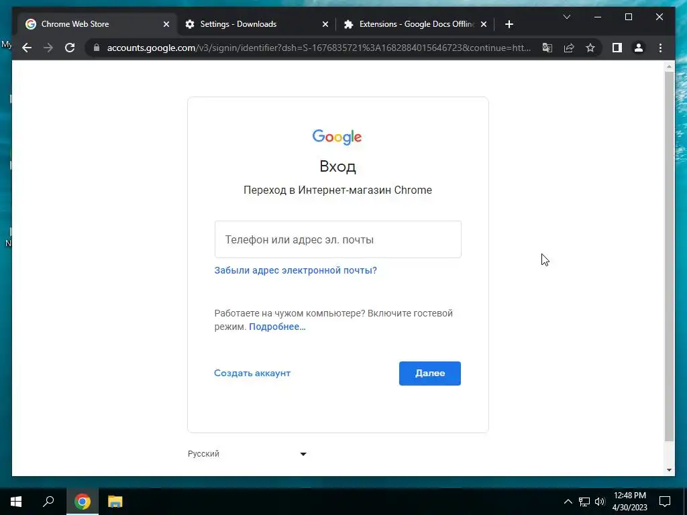Viewport: 687px width, 515px height.
Task: Minimize the Chrome window
Action: [x=598, y=17]
